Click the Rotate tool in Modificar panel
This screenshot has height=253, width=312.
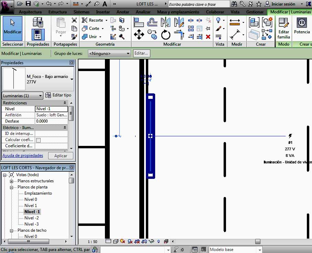(166, 34)
